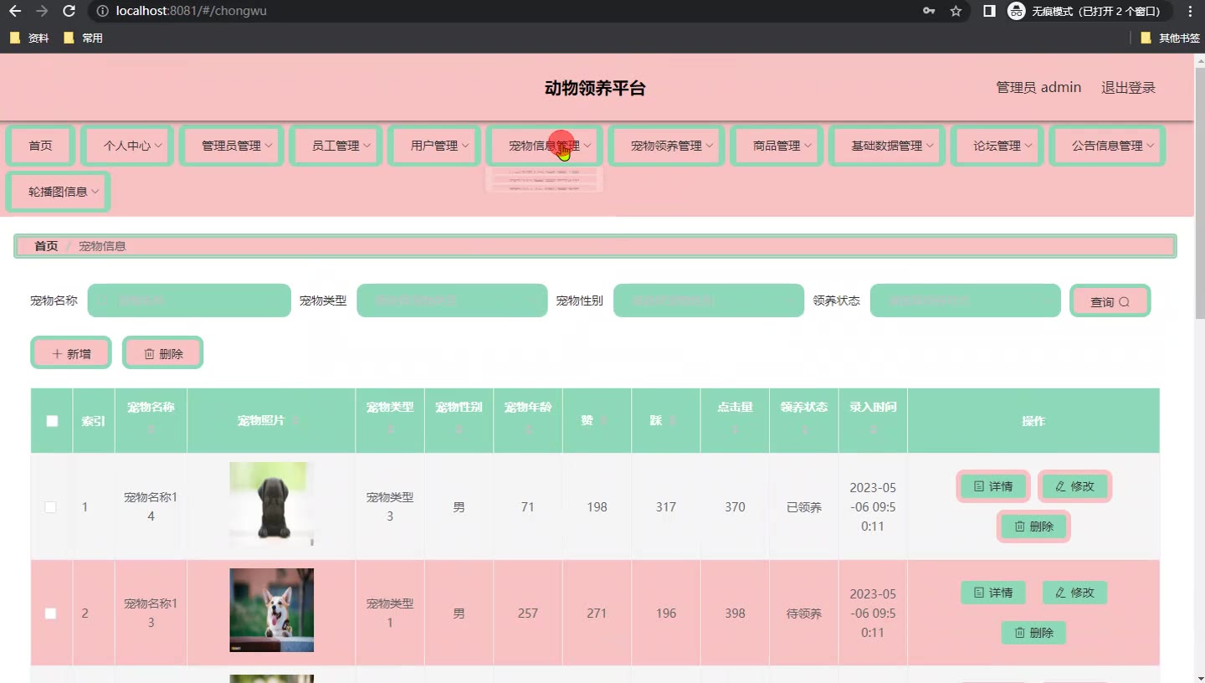Screen dimensions: 1205x683
Task: Sort by 宠物性别 column header
Action: [459, 419]
